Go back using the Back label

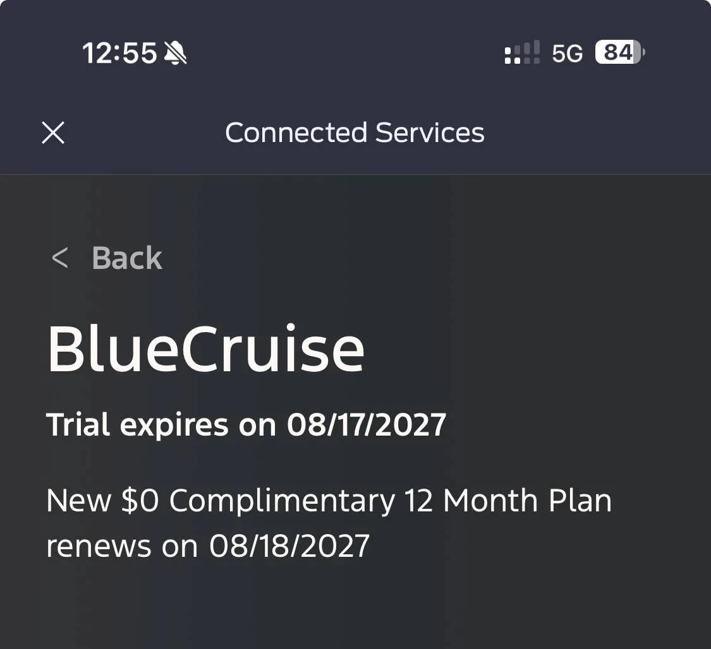pos(127,258)
